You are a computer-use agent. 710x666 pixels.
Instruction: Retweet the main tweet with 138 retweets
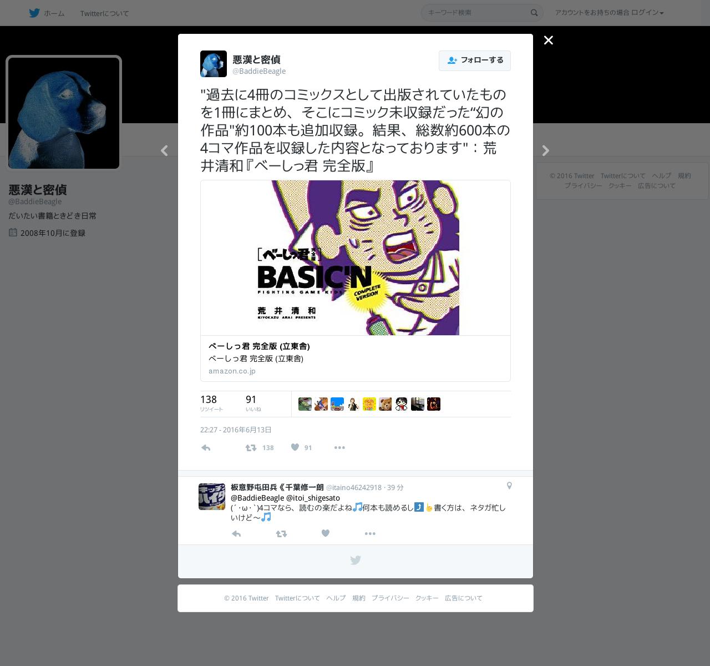coord(251,448)
